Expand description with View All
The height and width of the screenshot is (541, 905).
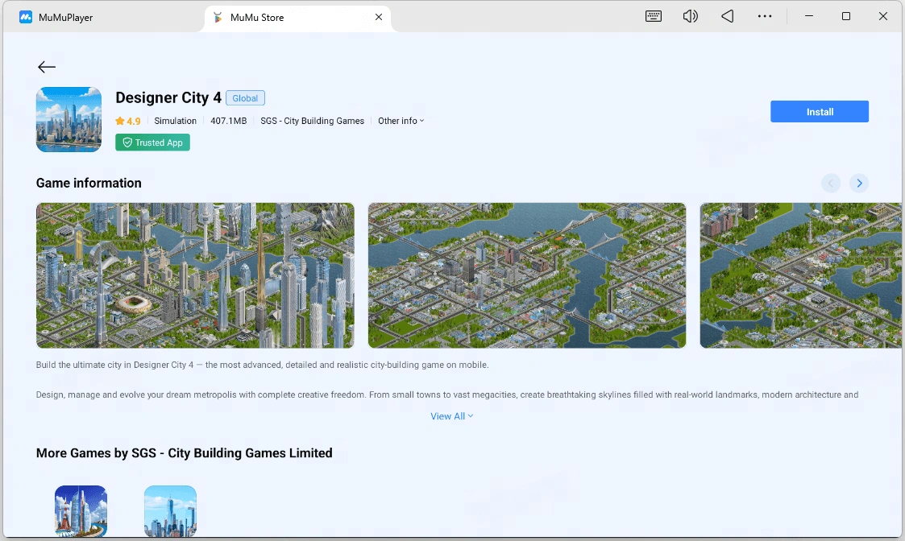coord(452,416)
